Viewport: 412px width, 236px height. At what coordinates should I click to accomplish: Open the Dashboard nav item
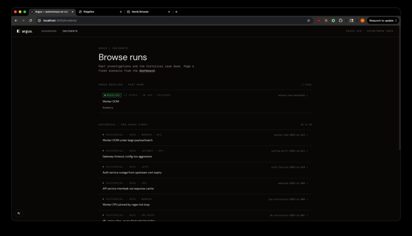pos(49,31)
